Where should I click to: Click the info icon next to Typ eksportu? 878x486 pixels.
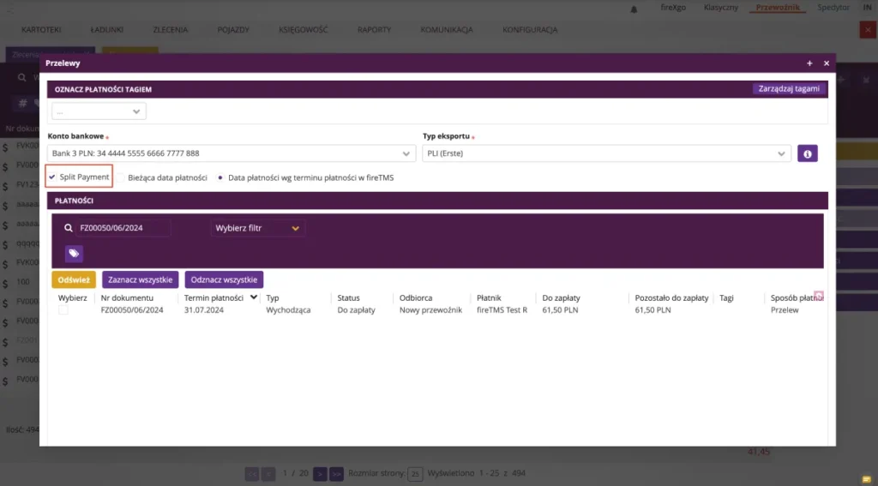[807, 153]
